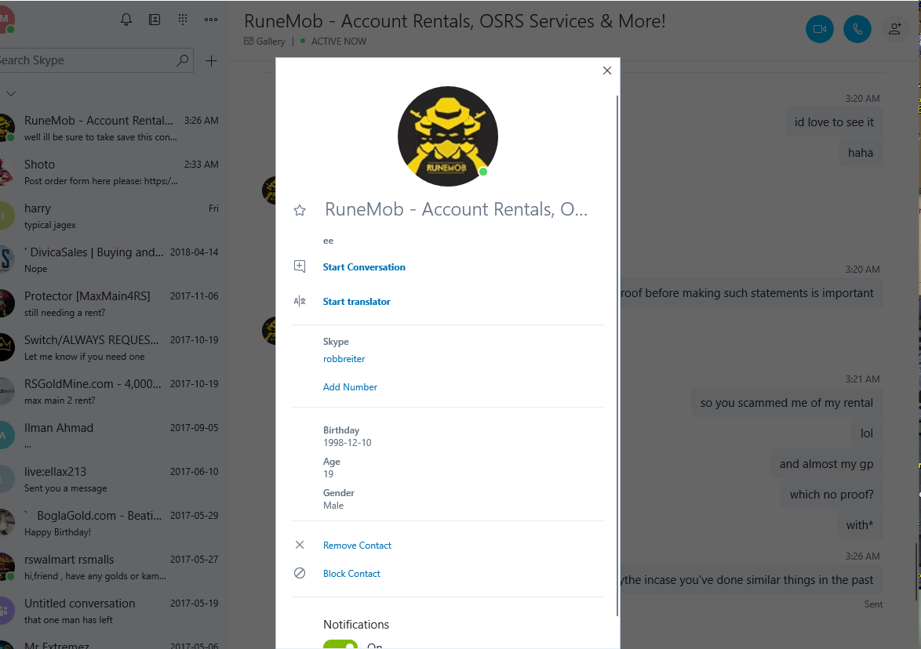921x649 pixels.
Task: Click Start translator link
Action: pyautogui.click(x=356, y=302)
